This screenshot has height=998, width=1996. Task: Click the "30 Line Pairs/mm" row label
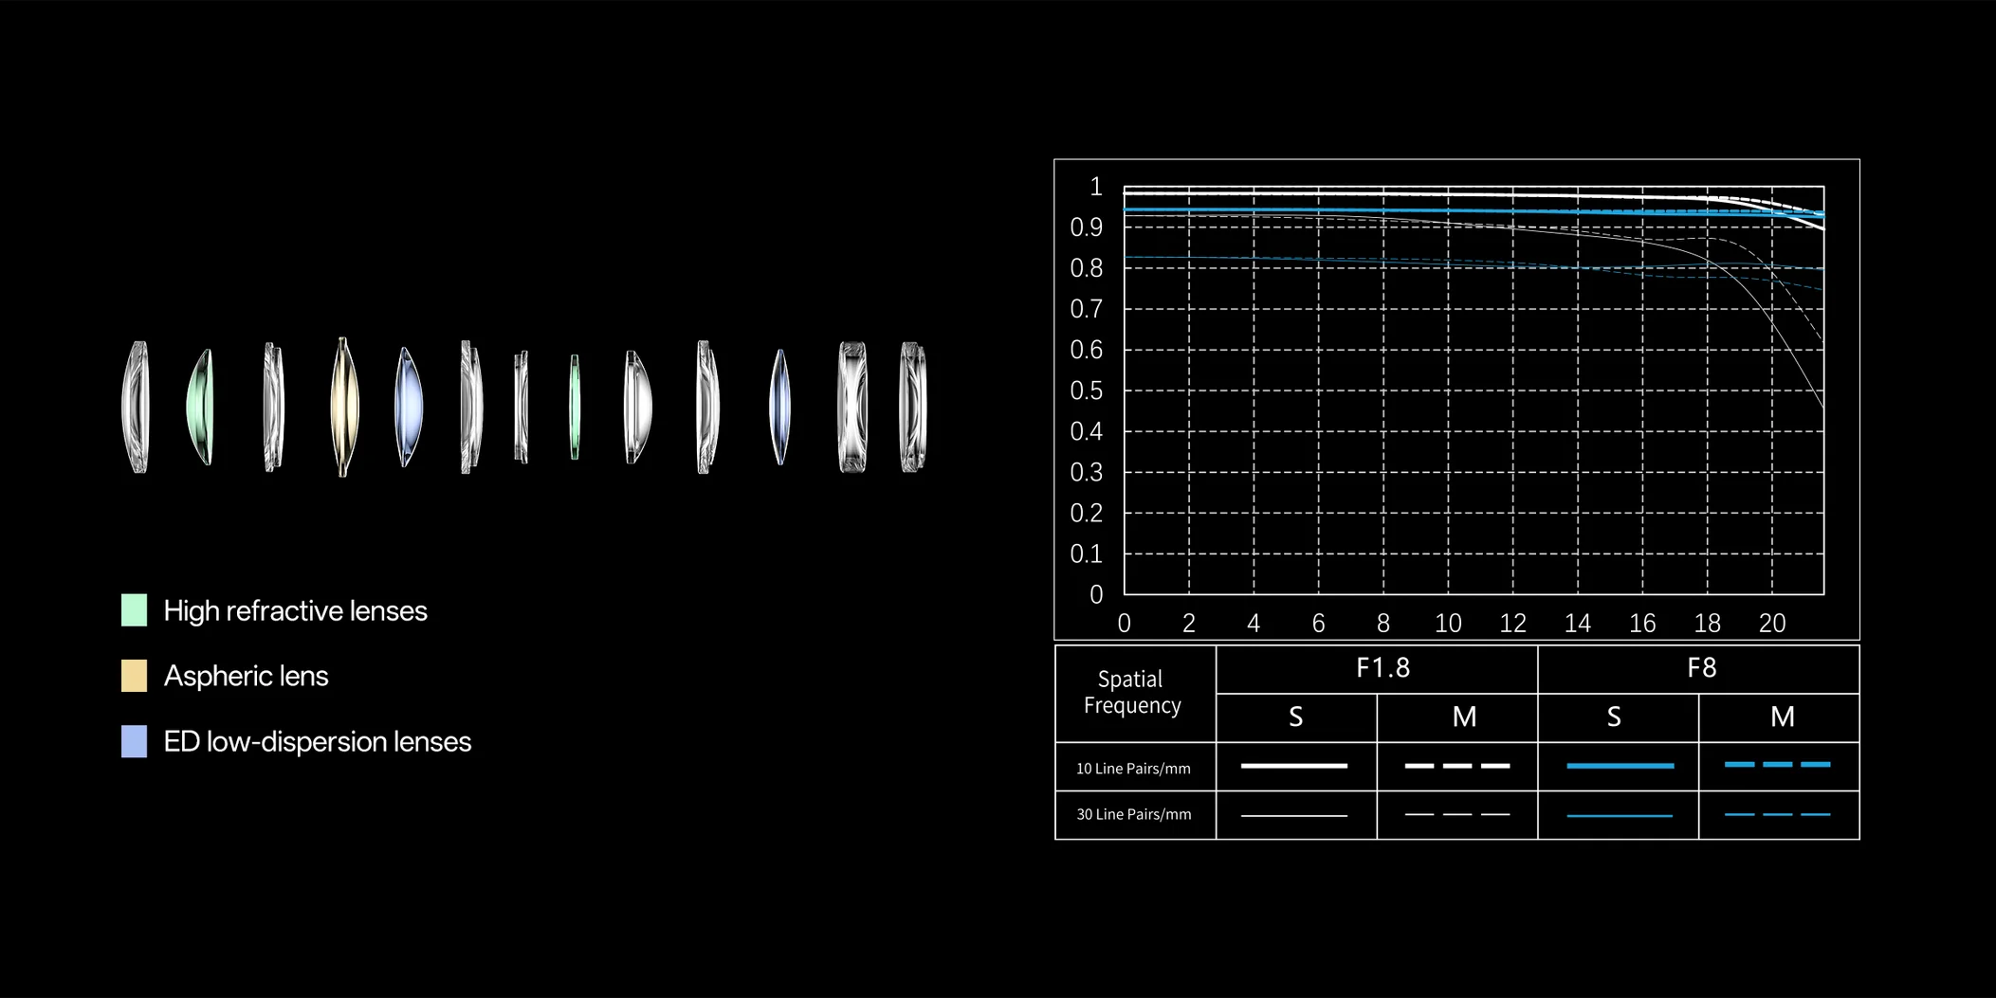coord(1133,814)
